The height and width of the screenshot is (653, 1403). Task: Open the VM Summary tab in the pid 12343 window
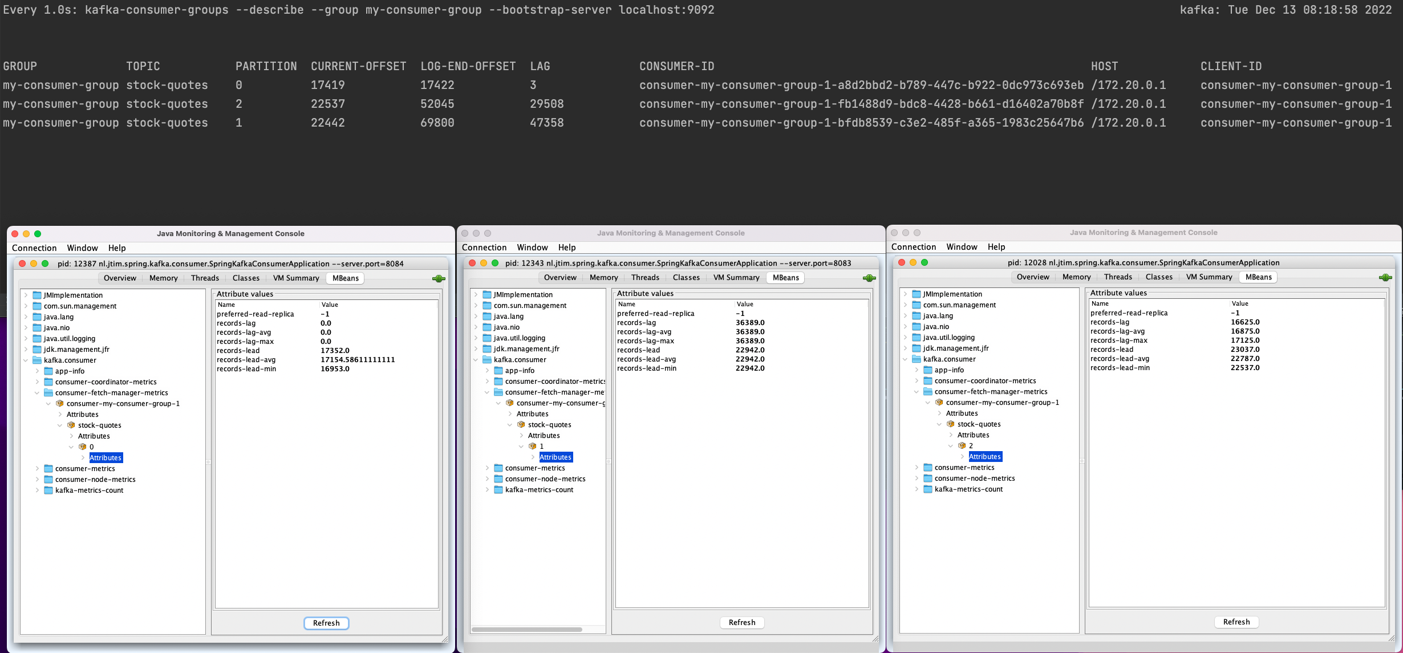[x=736, y=278]
